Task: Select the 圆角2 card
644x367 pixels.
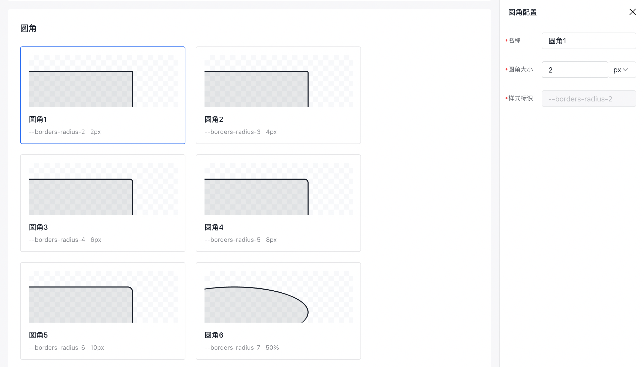Action: [278, 95]
